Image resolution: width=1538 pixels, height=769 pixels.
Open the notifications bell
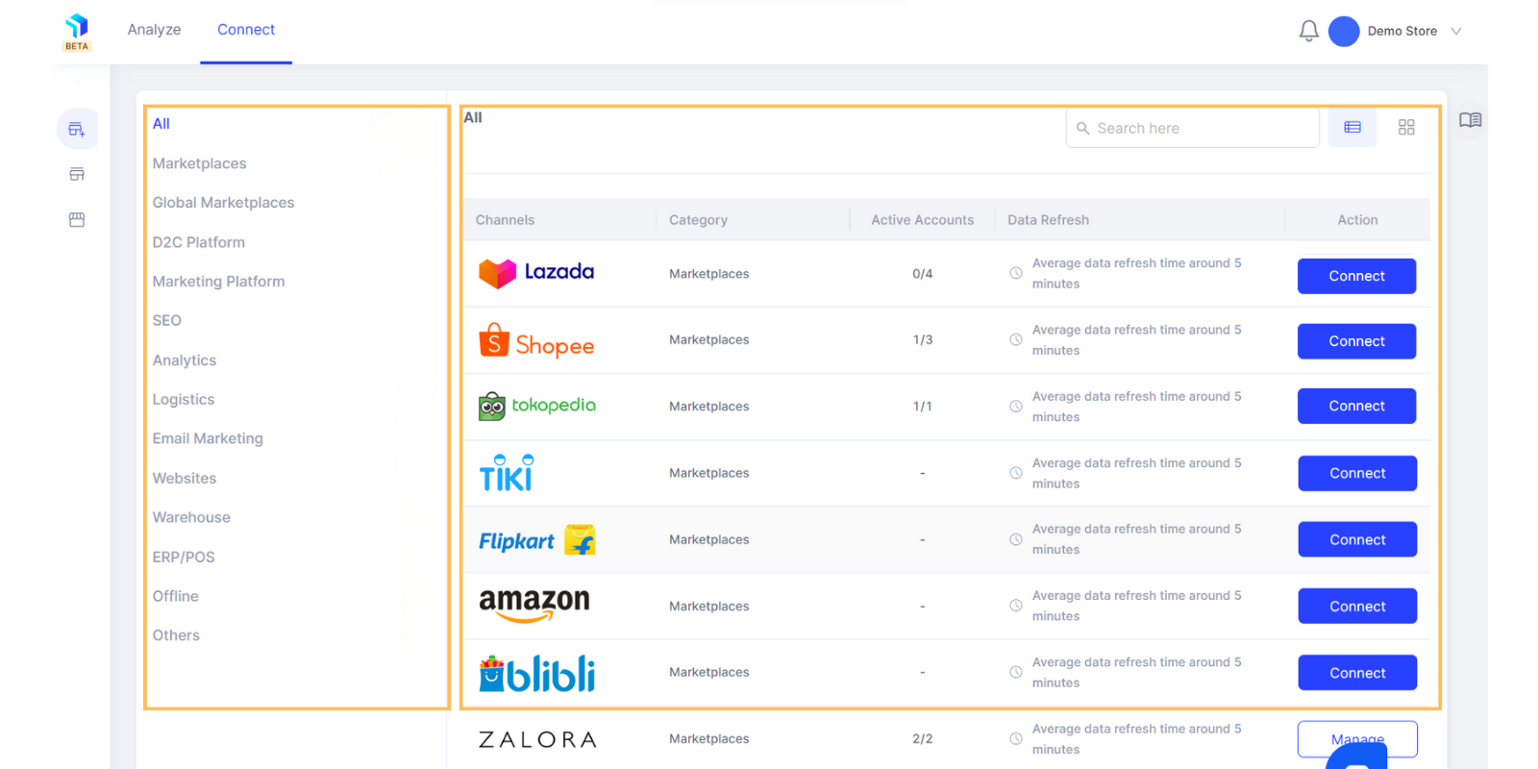[1308, 31]
